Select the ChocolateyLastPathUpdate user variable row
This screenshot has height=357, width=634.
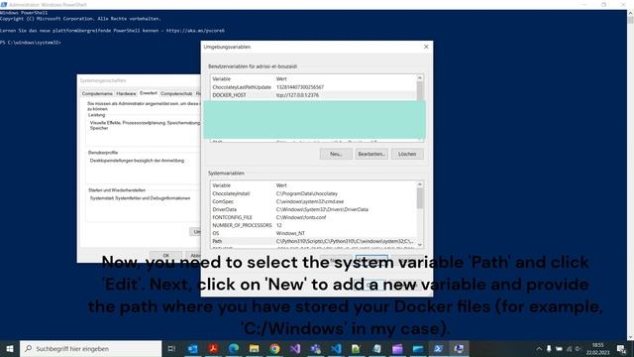(x=313, y=87)
